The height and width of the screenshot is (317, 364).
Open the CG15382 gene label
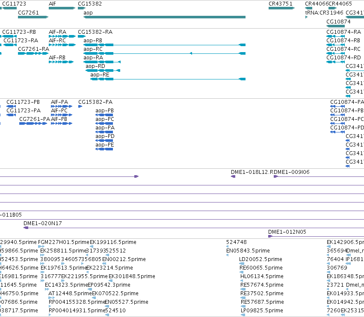[x=90, y=4]
